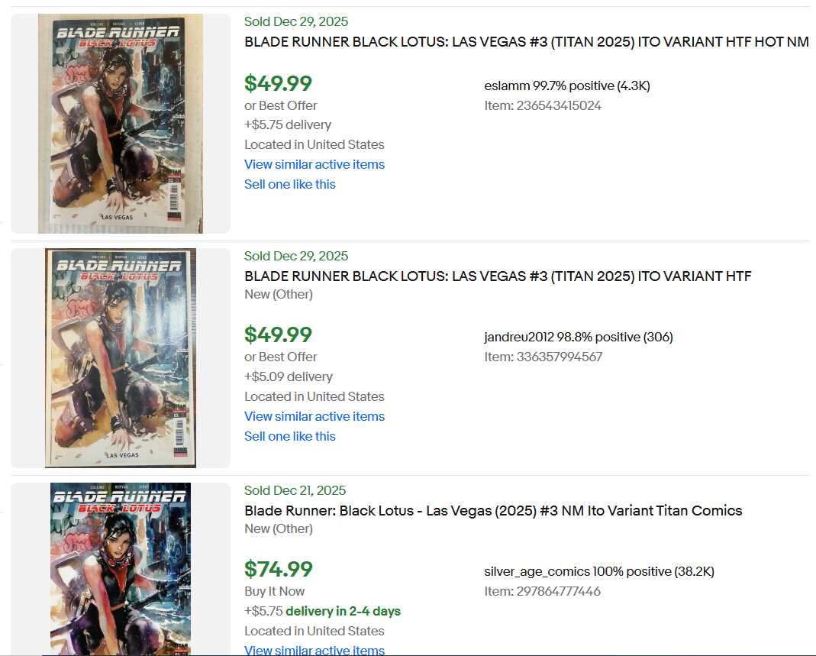The height and width of the screenshot is (656, 816).
Task: Click the $49.99 price on eslamm's listing
Action: point(278,83)
